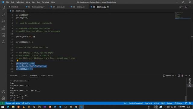Screen dimensions: 193x109
Task: Open the Explorer view in activity bar
Action: tap(3, 8)
